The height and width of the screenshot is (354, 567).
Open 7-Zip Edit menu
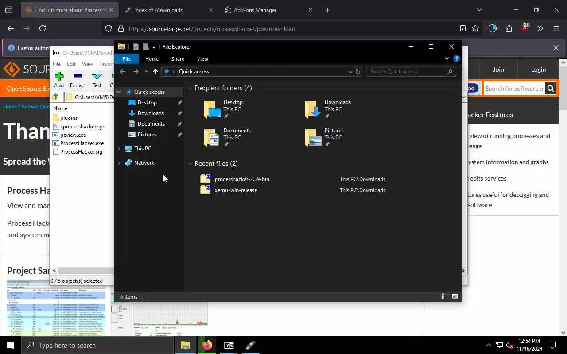pyautogui.click(x=71, y=64)
